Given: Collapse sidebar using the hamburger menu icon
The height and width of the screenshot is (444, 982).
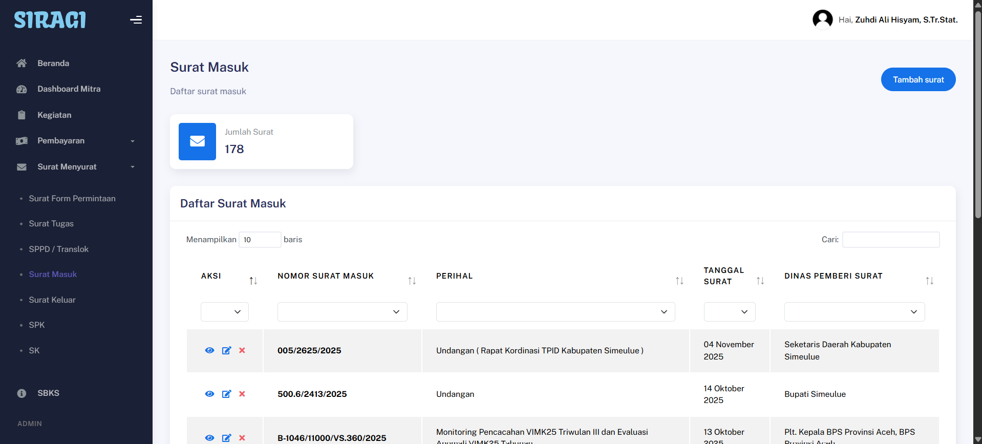Looking at the screenshot, I should coord(136,20).
